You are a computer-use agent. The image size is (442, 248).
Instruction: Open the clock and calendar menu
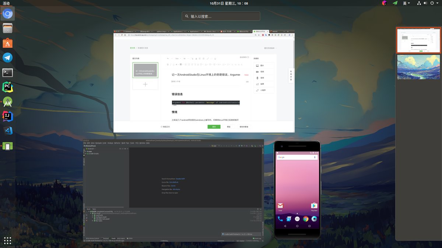pos(229,3)
